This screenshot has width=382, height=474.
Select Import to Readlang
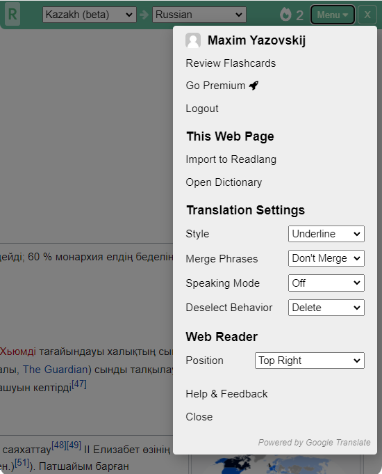pyautogui.click(x=231, y=159)
